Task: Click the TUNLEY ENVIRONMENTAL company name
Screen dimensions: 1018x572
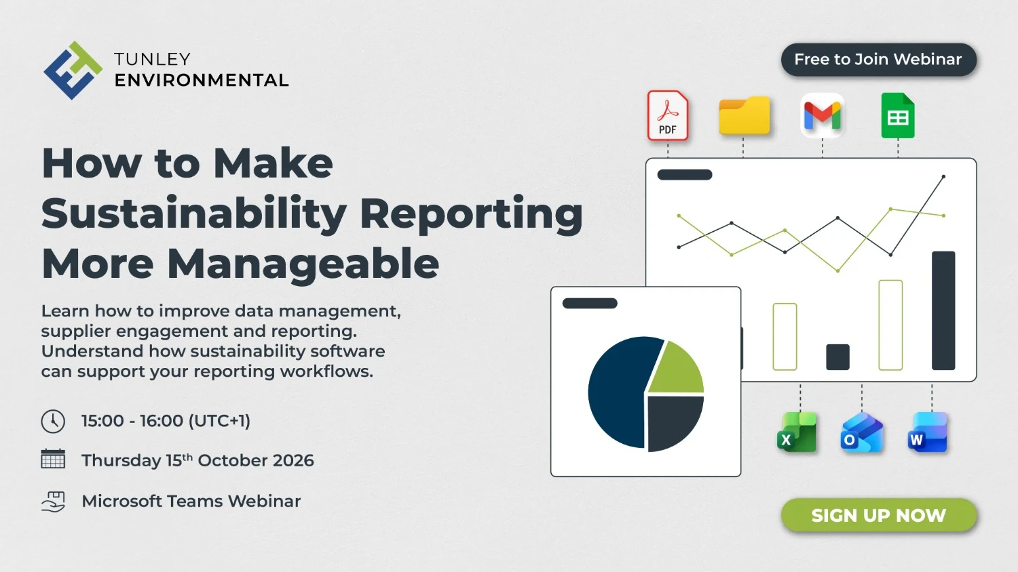Action: click(x=202, y=70)
